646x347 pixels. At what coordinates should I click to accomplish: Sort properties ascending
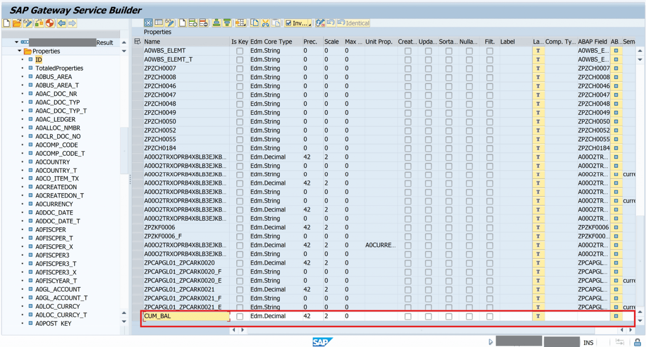click(x=216, y=23)
